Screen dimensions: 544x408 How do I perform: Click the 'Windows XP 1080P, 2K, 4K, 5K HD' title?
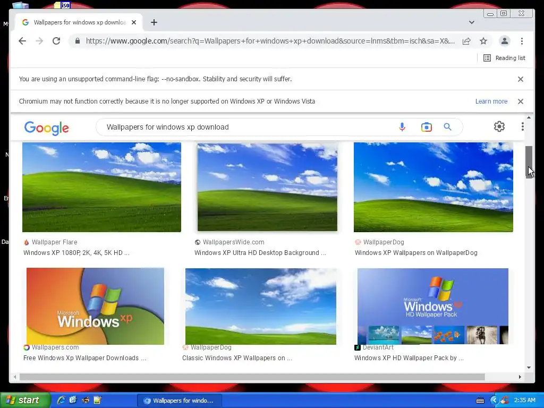[x=76, y=253]
